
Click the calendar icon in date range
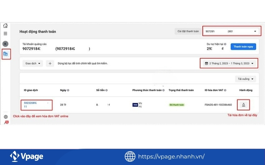point(206,64)
